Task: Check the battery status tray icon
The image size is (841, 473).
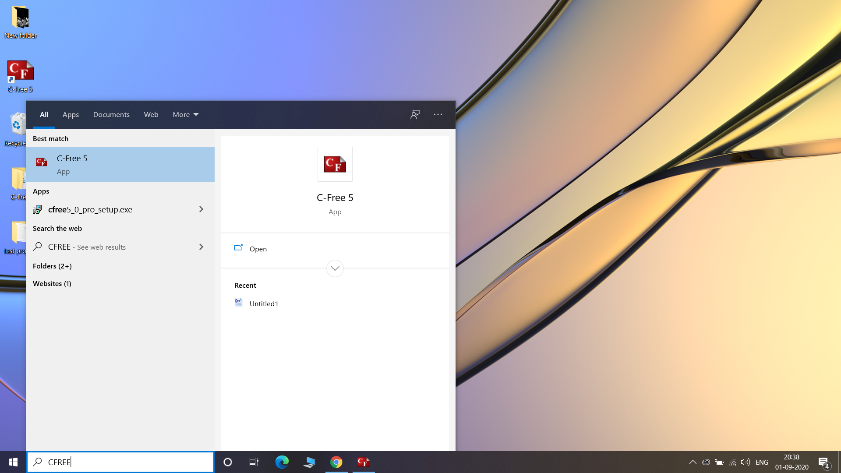Action: pyautogui.click(x=719, y=462)
